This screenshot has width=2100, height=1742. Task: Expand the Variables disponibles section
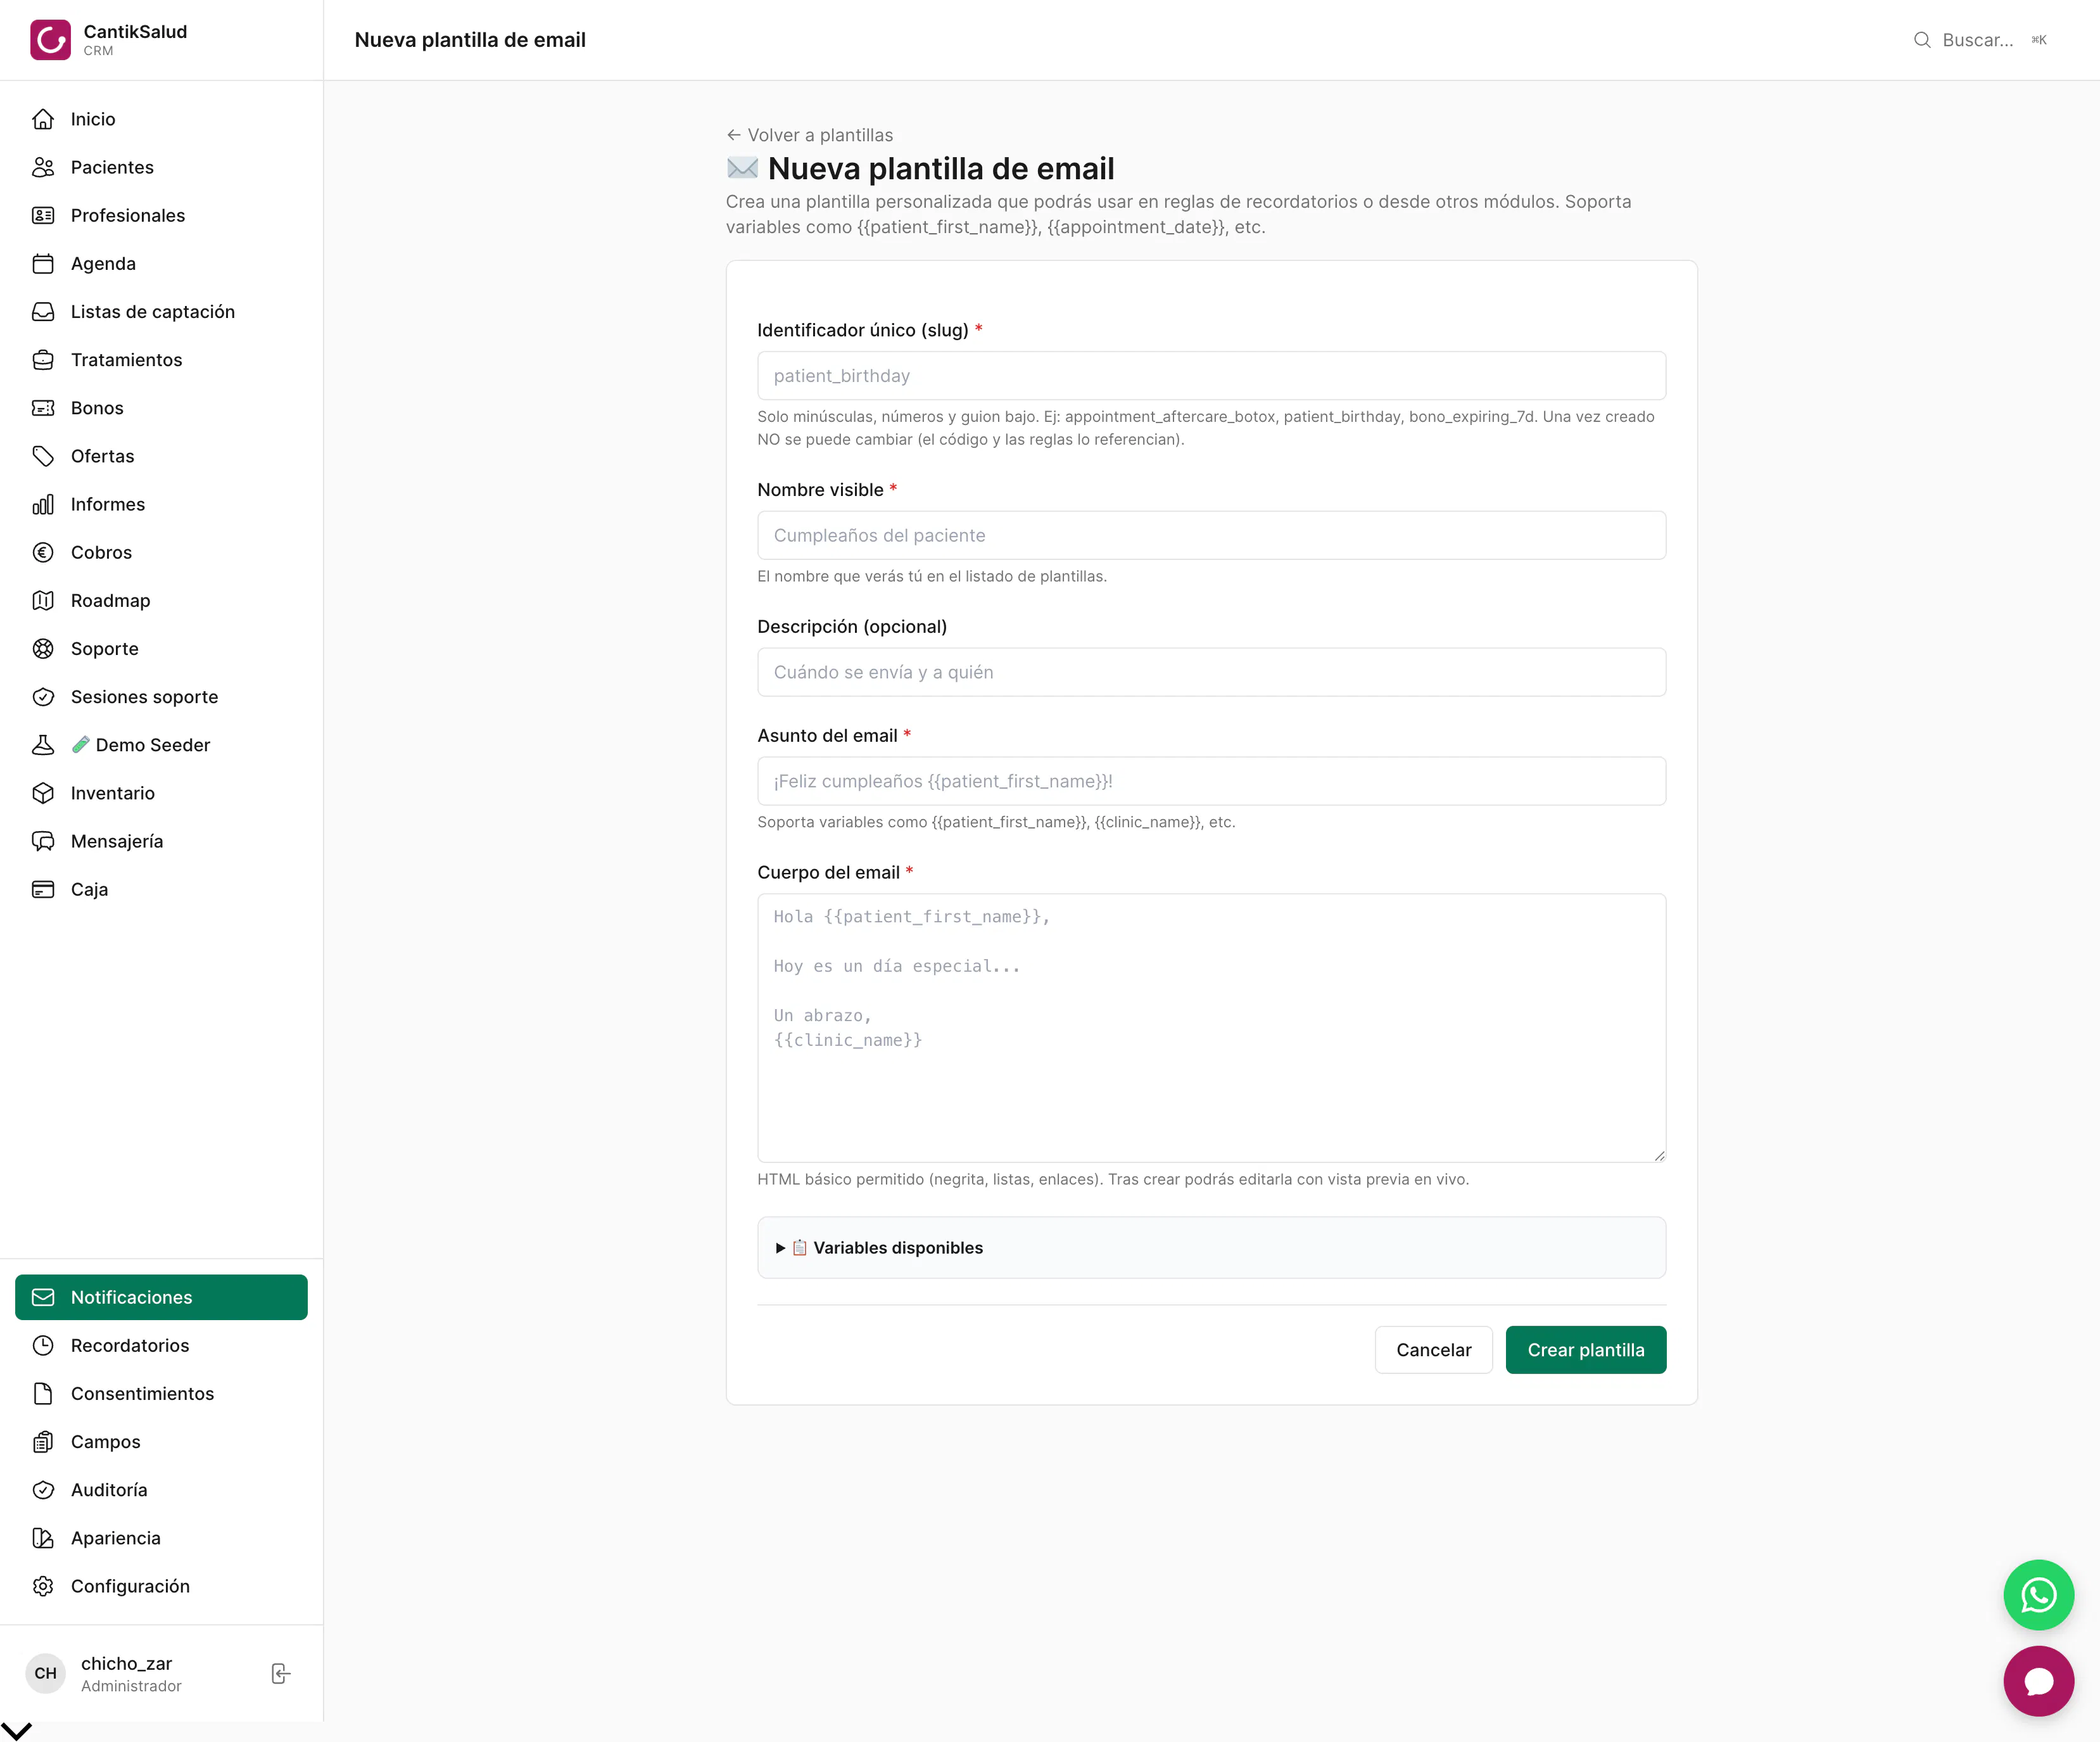(x=1211, y=1247)
